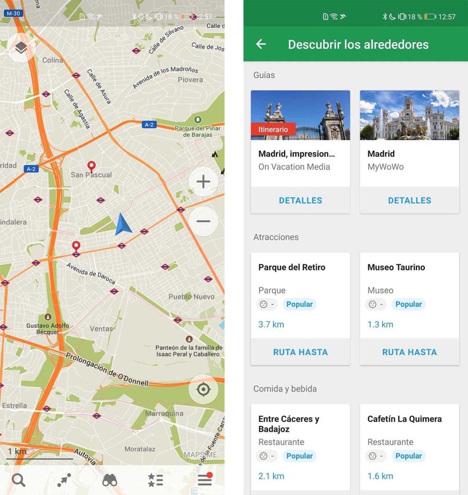468x495 pixels.
Task: Zoom in using the plus control
Action: 204,182
